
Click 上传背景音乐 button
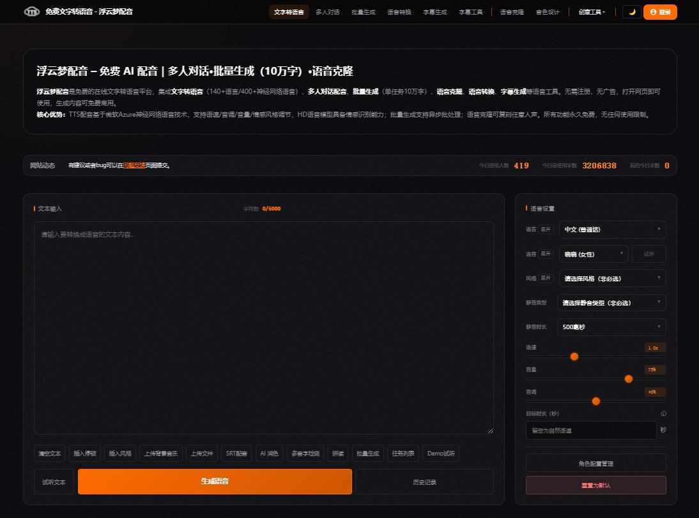[x=161, y=454]
